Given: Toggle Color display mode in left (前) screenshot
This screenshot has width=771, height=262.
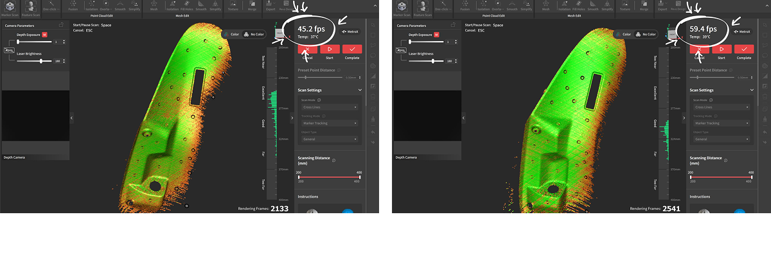Looking at the screenshot, I should tap(233, 34).
